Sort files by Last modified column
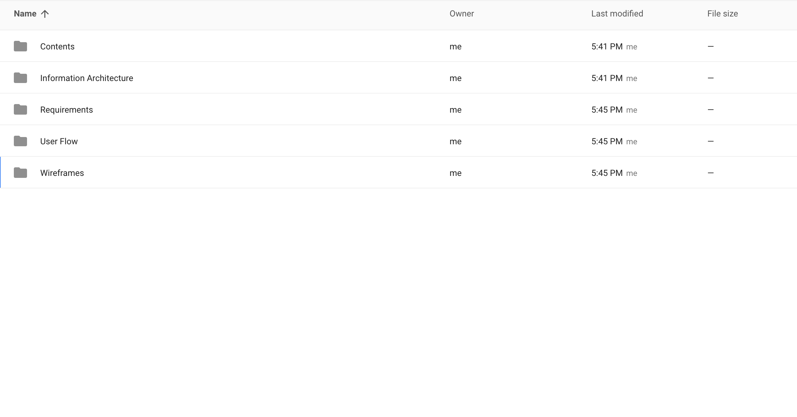Screen dimensions: 797x417 pyautogui.click(x=617, y=14)
